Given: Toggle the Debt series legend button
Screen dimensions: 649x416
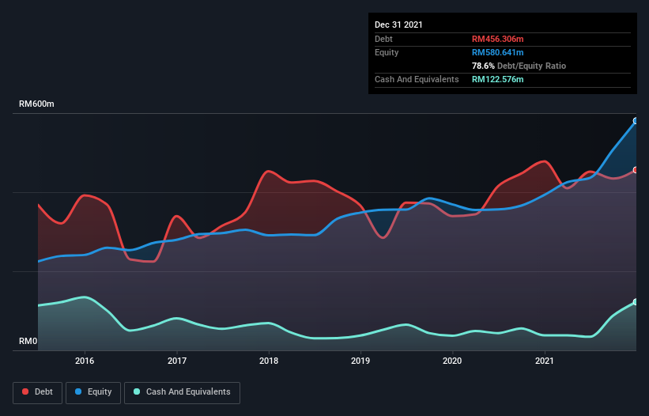Looking at the screenshot, I should (x=37, y=392).
